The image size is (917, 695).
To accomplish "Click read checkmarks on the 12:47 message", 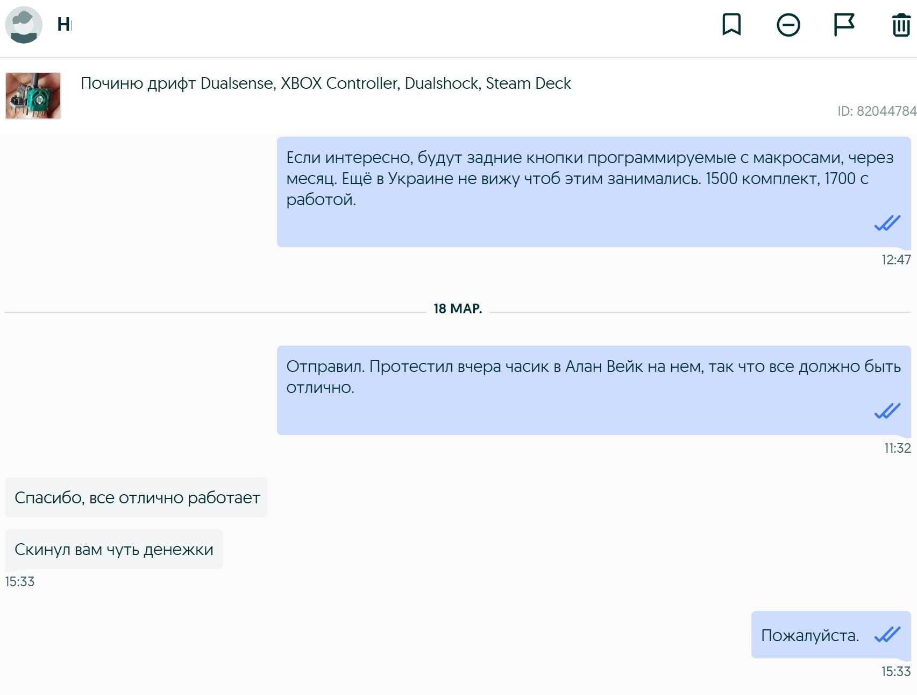I will (887, 222).
